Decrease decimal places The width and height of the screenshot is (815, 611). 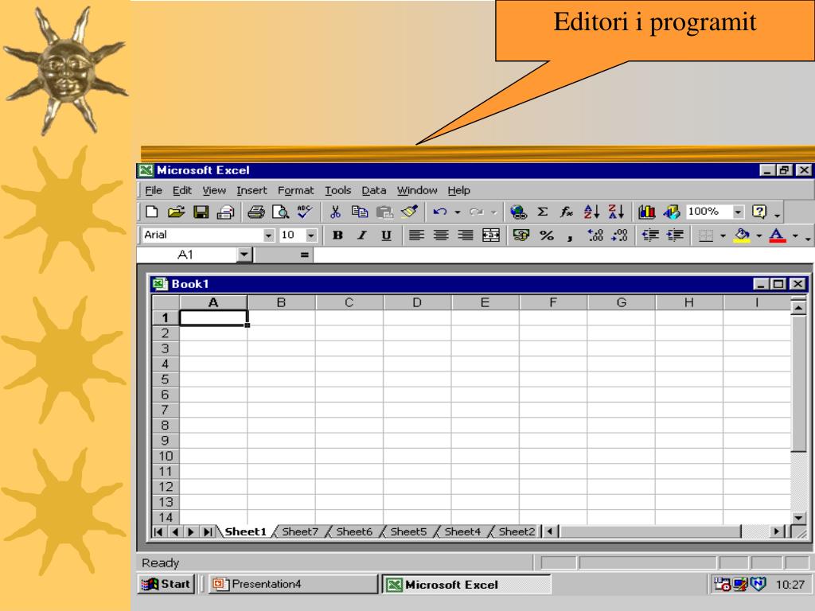tap(619, 235)
